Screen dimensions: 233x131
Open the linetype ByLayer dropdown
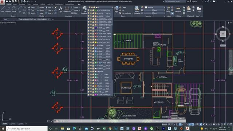(154, 13)
